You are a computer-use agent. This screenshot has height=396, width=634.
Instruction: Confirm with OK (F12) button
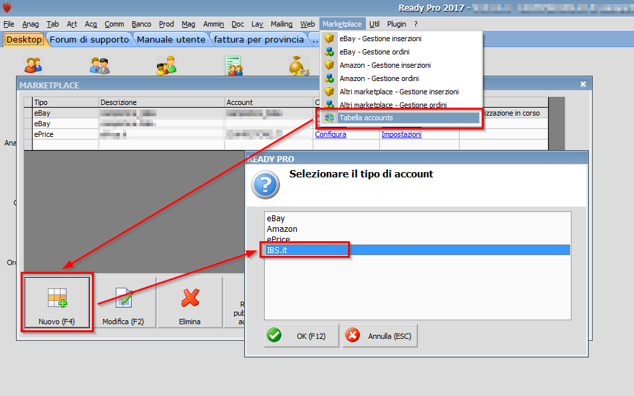(301, 336)
